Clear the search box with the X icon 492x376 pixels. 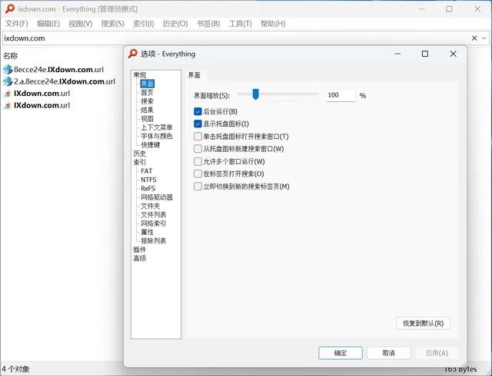coord(474,38)
